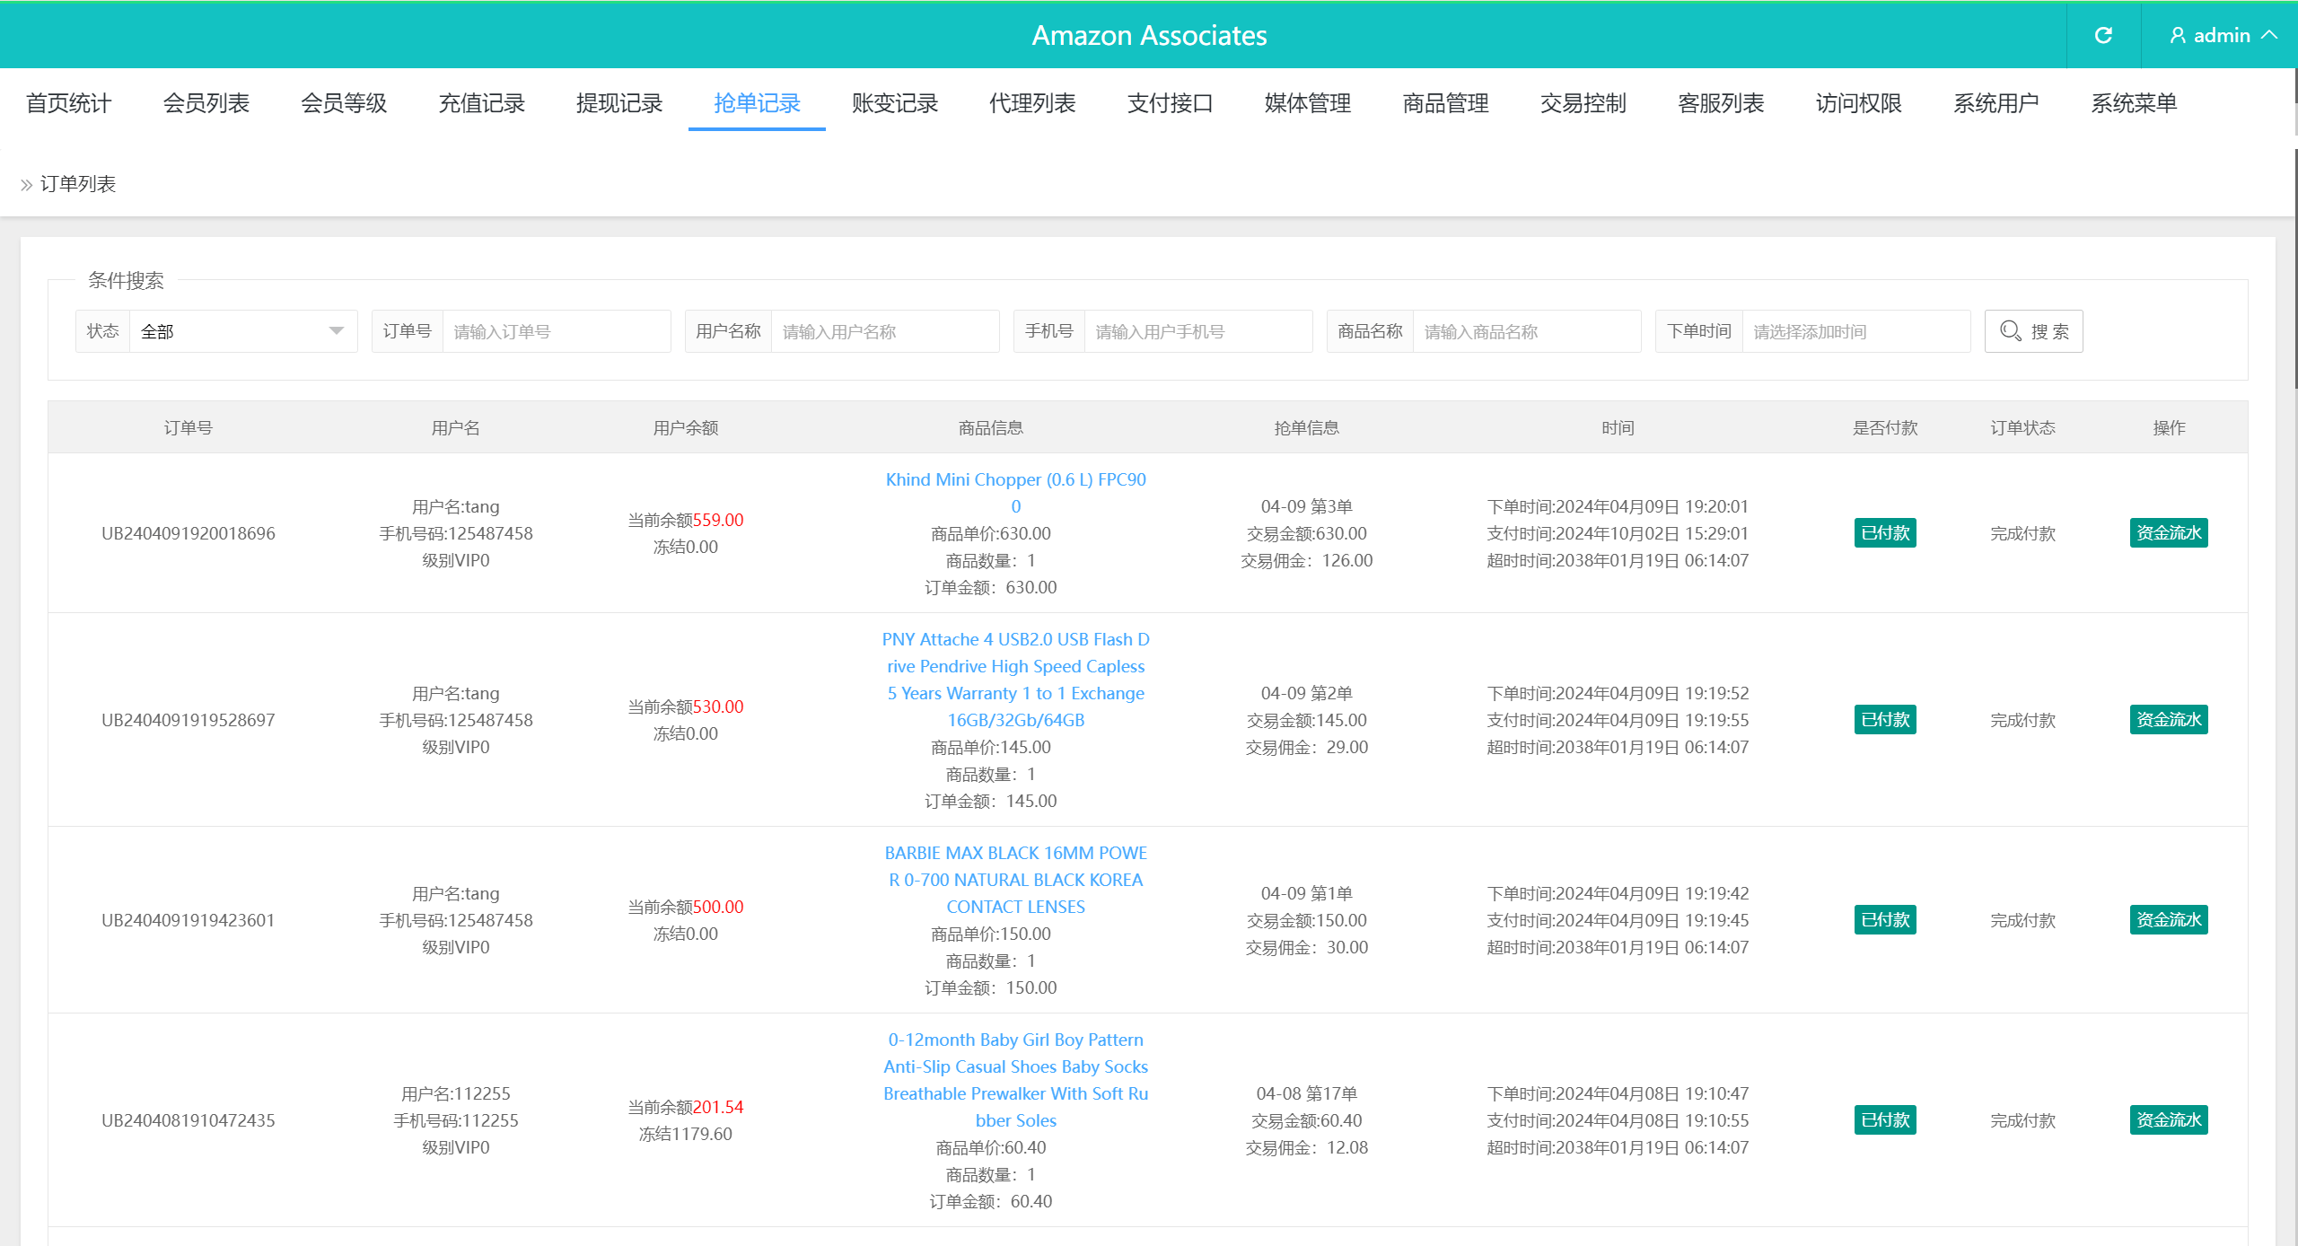Open 代理列表 tab
The width and height of the screenshot is (2298, 1246).
pos(1032,103)
